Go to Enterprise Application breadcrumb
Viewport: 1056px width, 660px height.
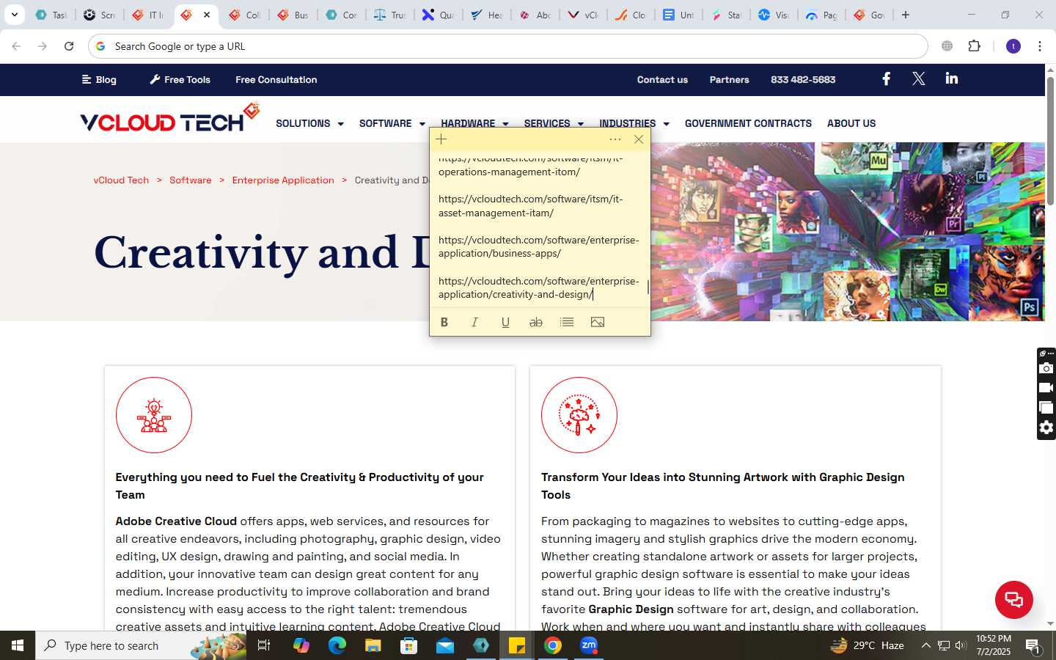click(x=283, y=180)
